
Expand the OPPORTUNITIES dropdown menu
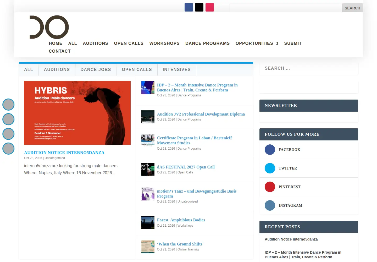[x=257, y=43]
